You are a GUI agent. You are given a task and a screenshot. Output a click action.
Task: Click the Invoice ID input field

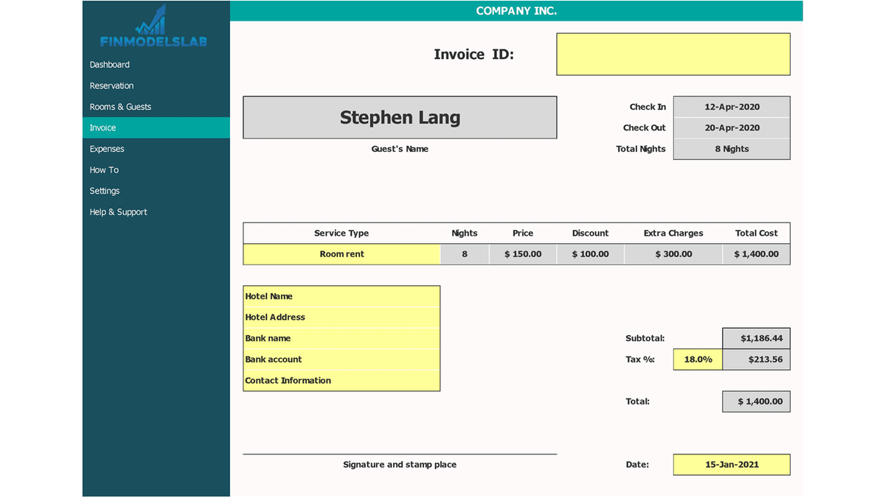coord(673,54)
